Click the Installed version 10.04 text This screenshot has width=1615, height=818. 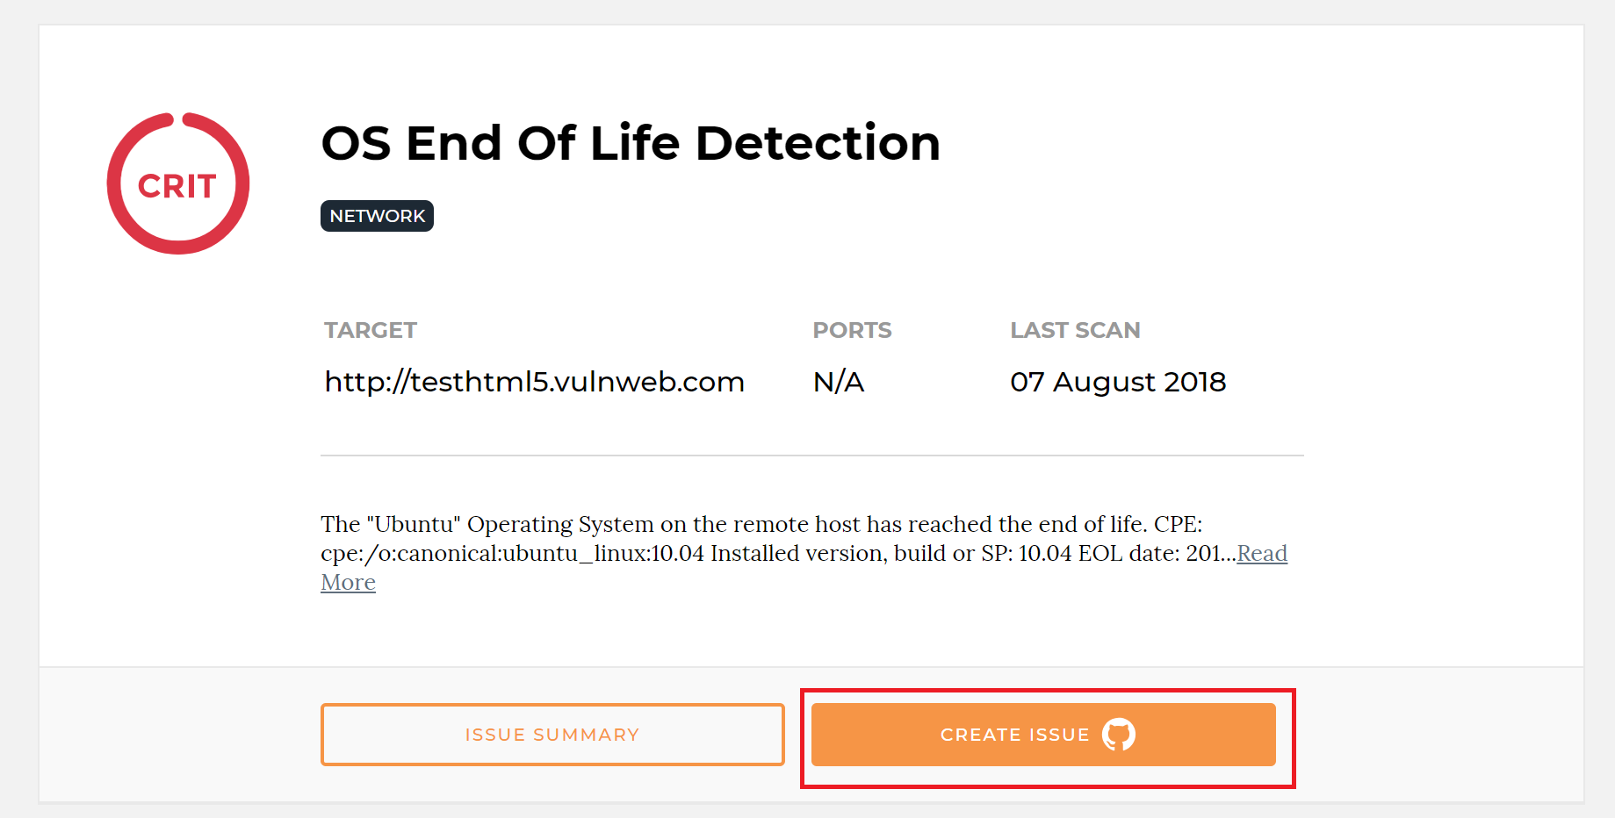891,553
